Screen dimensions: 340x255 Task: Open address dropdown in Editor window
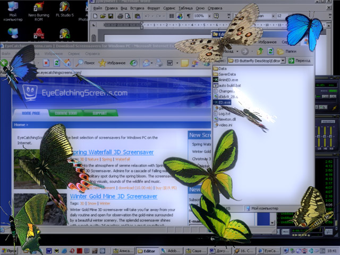coord(283,61)
